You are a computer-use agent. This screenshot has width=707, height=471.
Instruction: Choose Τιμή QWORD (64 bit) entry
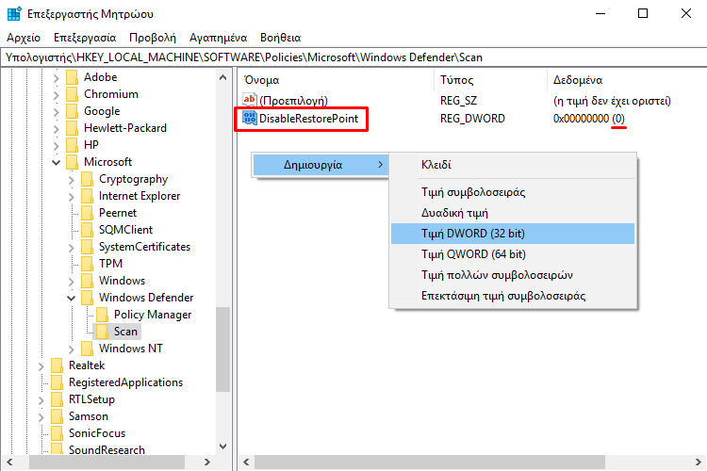tap(513, 254)
